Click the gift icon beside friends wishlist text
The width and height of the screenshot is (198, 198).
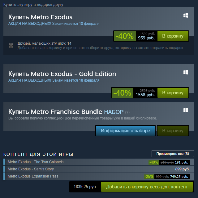tap(11, 46)
